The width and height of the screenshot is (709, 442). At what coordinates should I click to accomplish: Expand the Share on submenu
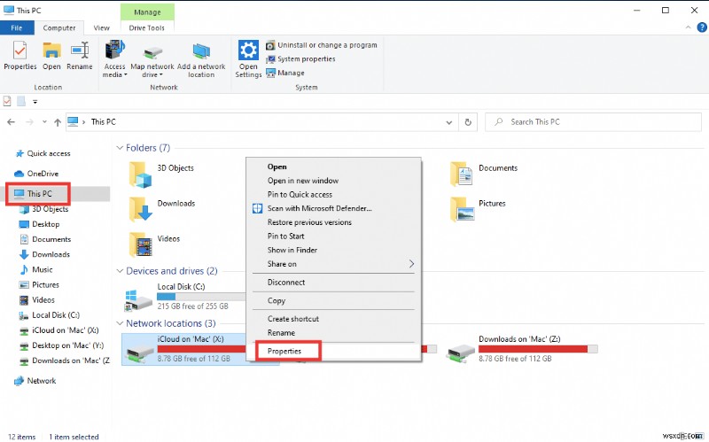coord(333,264)
